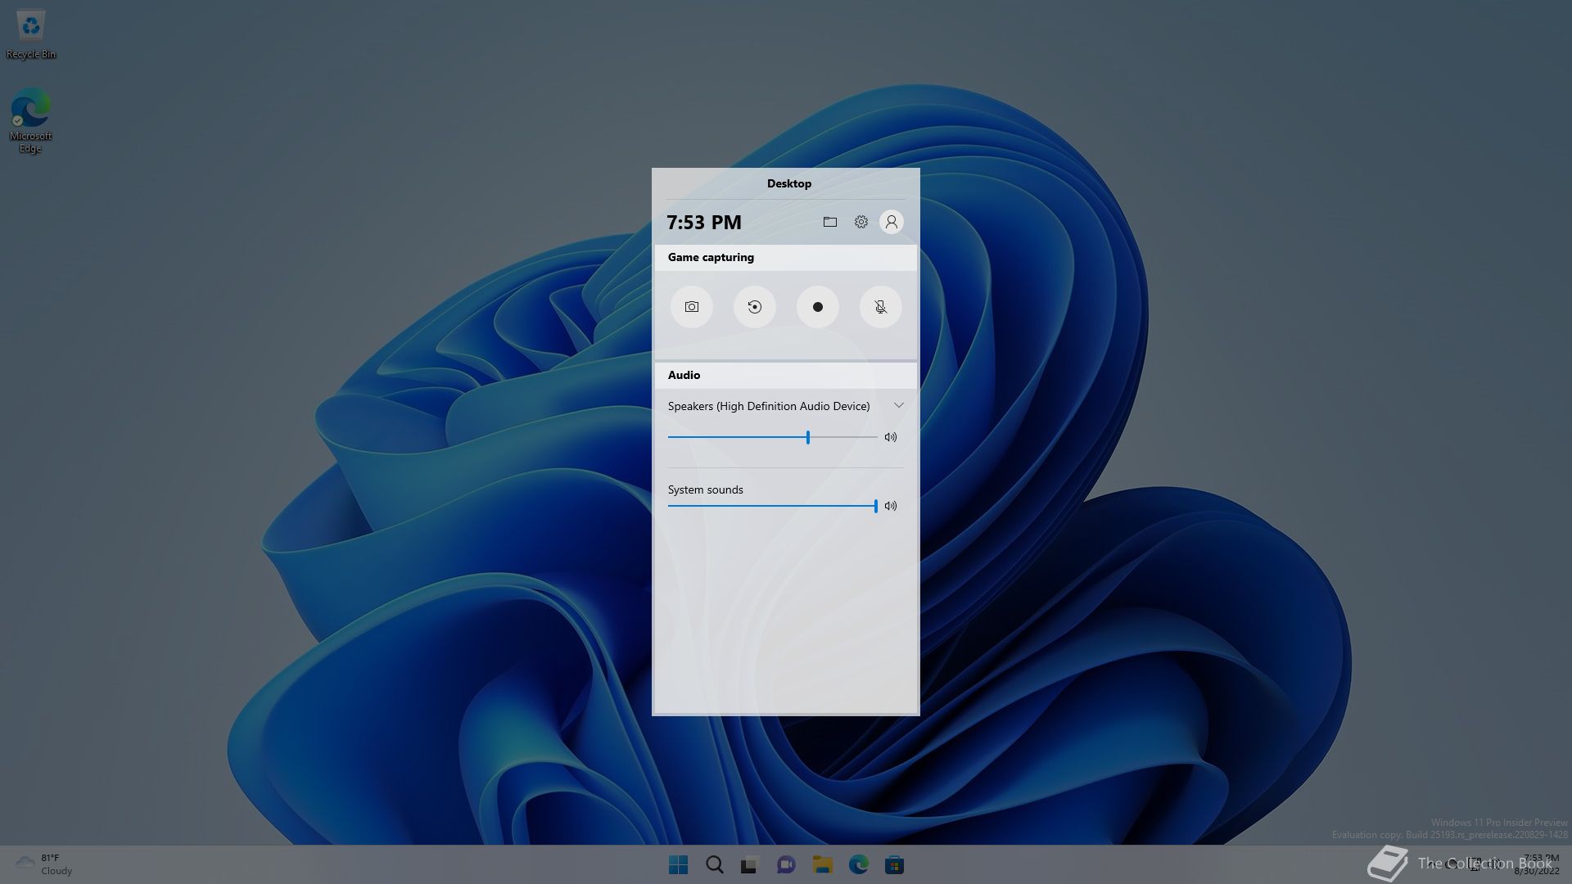
Task: Click the user profile icon
Action: (891, 222)
